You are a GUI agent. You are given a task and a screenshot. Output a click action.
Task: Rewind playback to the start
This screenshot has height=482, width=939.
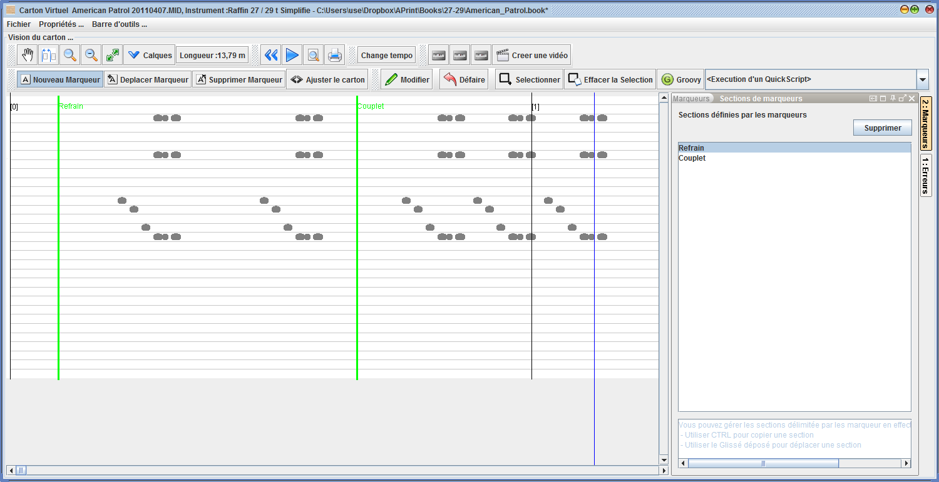270,55
